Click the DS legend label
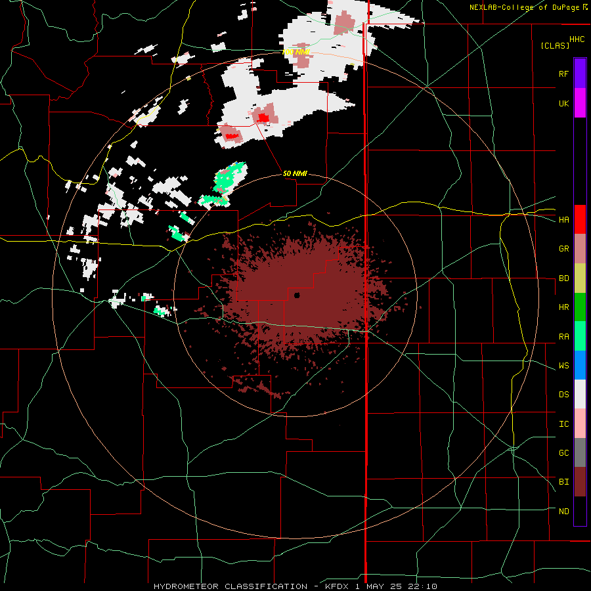The image size is (591, 591). coord(563,395)
